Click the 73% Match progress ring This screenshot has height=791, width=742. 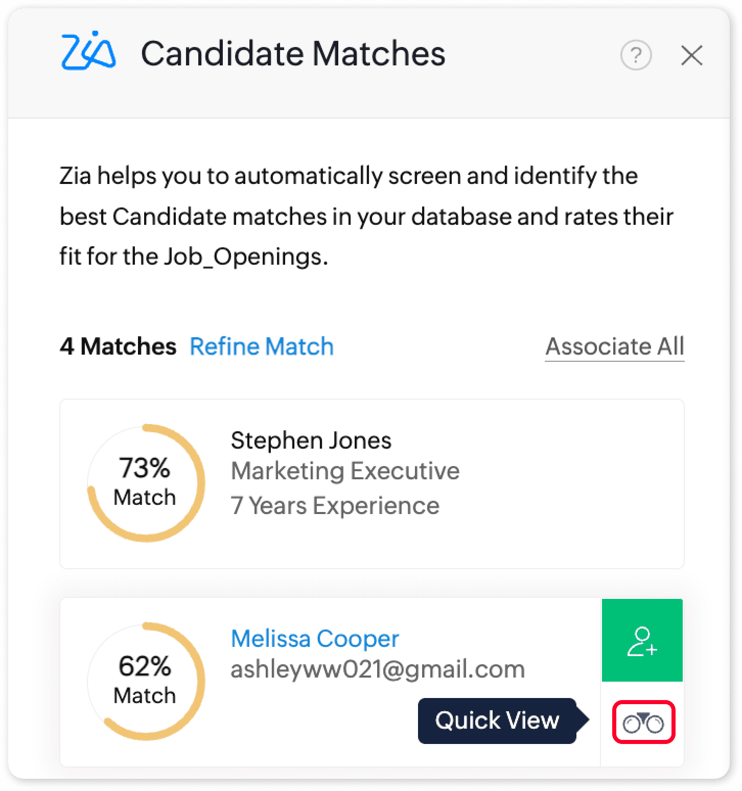tap(146, 483)
